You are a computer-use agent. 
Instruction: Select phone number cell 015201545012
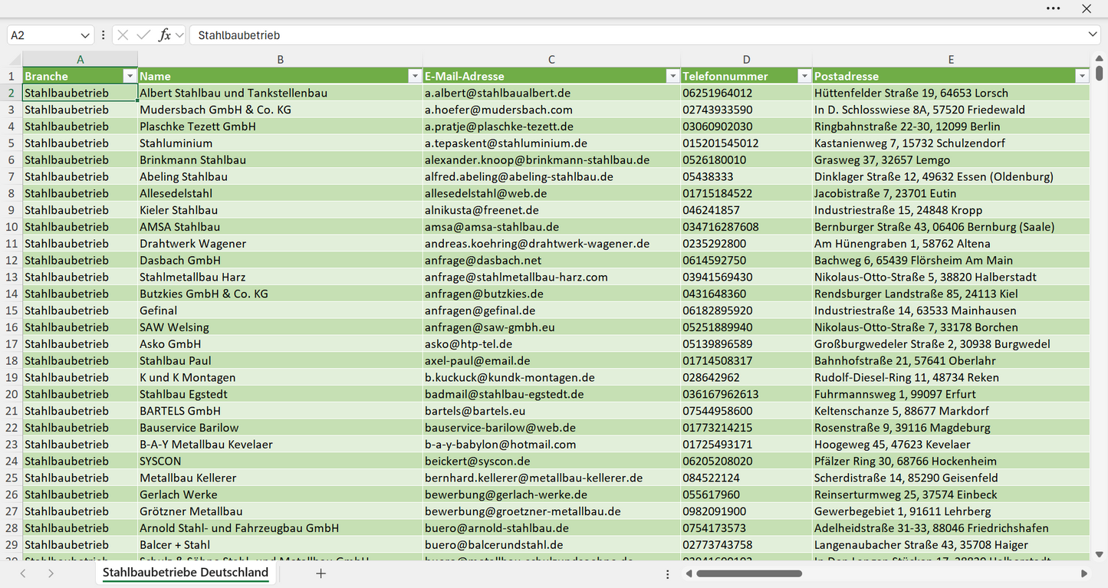click(746, 143)
